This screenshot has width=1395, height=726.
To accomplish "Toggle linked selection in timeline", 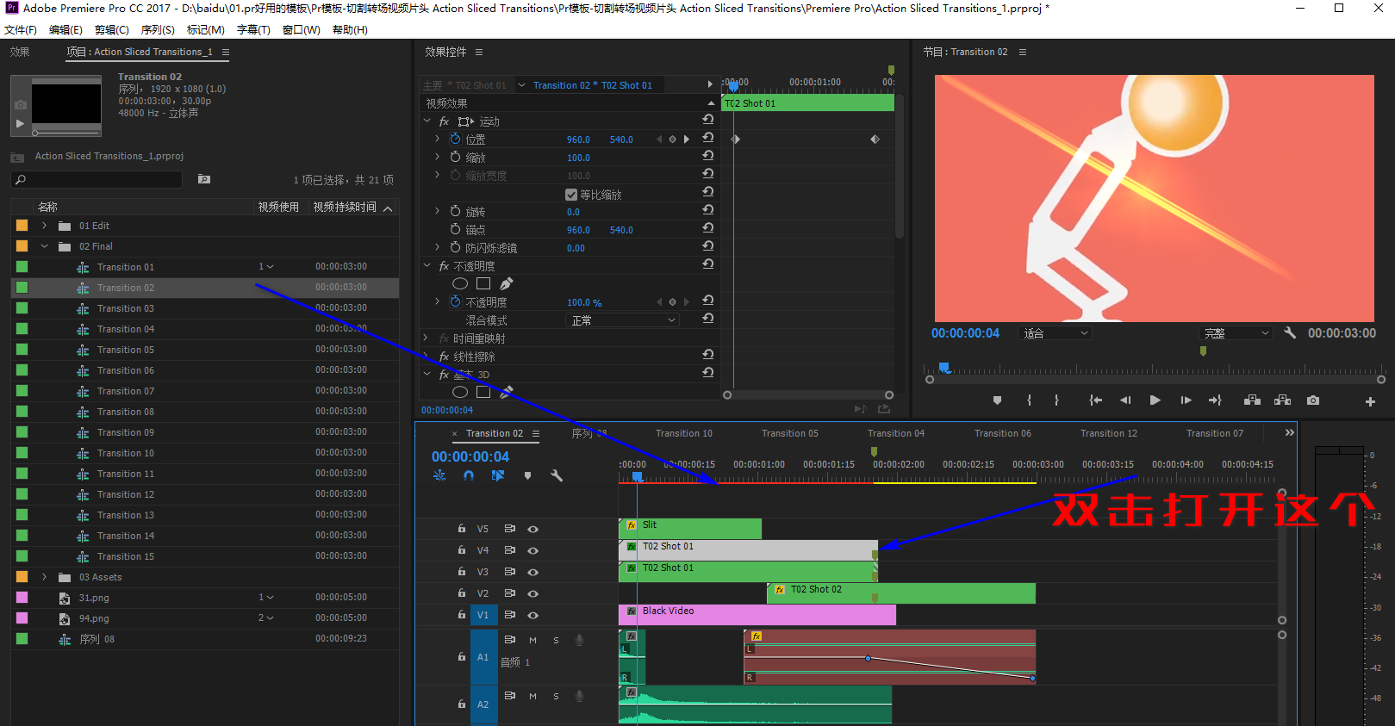I will [x=498, y=475].
